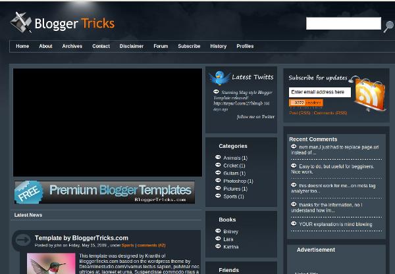Open the tinyurl link in the tweet

point(238,103)
